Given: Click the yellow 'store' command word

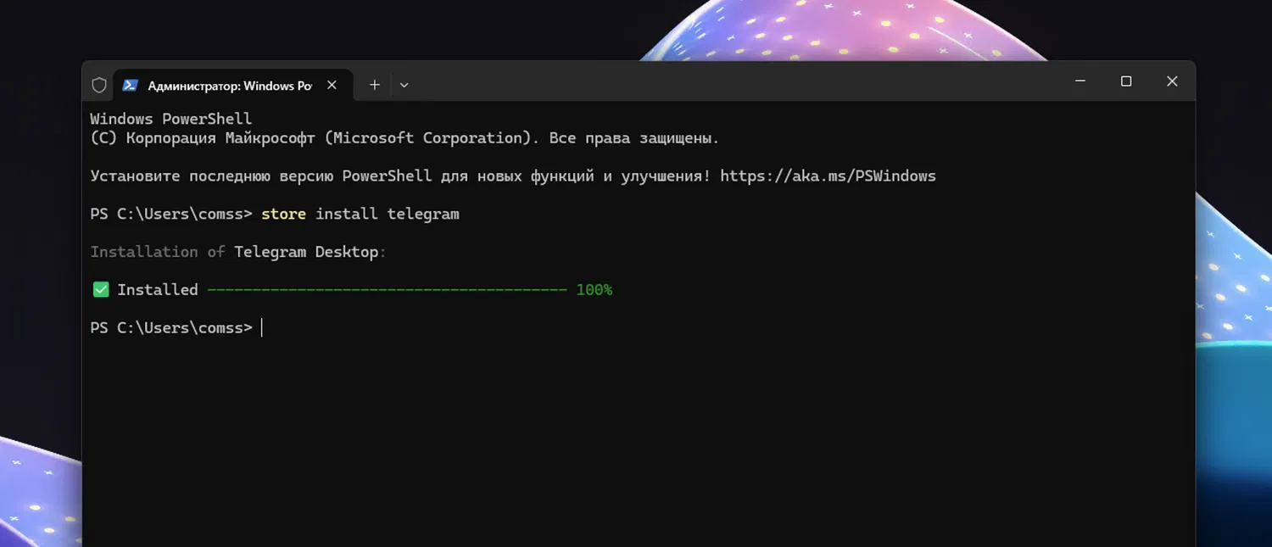Looking at the screenshot, I should coord(283,215).
